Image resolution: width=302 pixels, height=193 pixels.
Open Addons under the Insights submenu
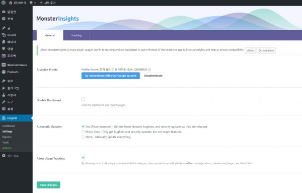pyautogui.click(x=7, y=148)
